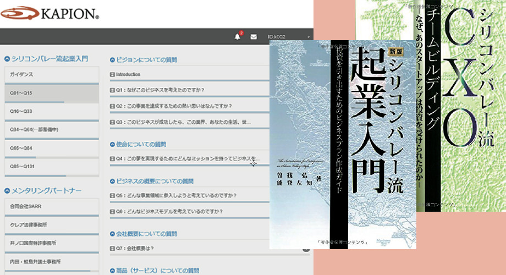Open the notifications bell icon
Image resolution: width=506 pixels, height=275 pixels.
[238, 36]
